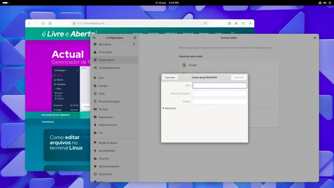Expand the Aplicativos chevron arrow
The width and height of the screenshot is (334, 188).
click(134, 44)
